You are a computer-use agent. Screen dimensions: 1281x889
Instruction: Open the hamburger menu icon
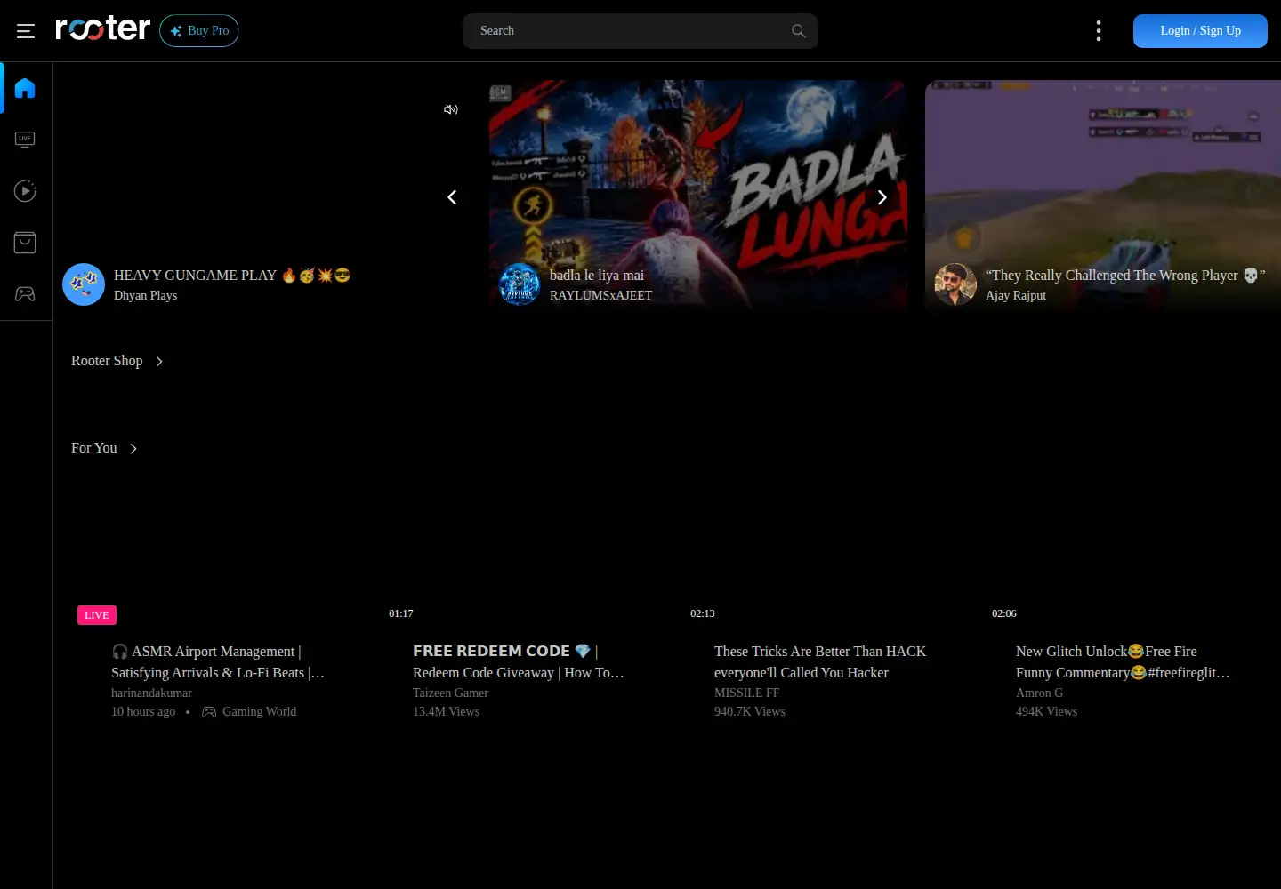click(x=26, y=31)
